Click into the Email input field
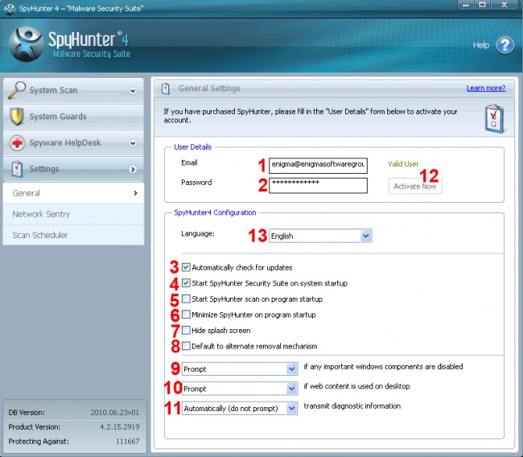 pyautogui.click(x=317, y=165)
